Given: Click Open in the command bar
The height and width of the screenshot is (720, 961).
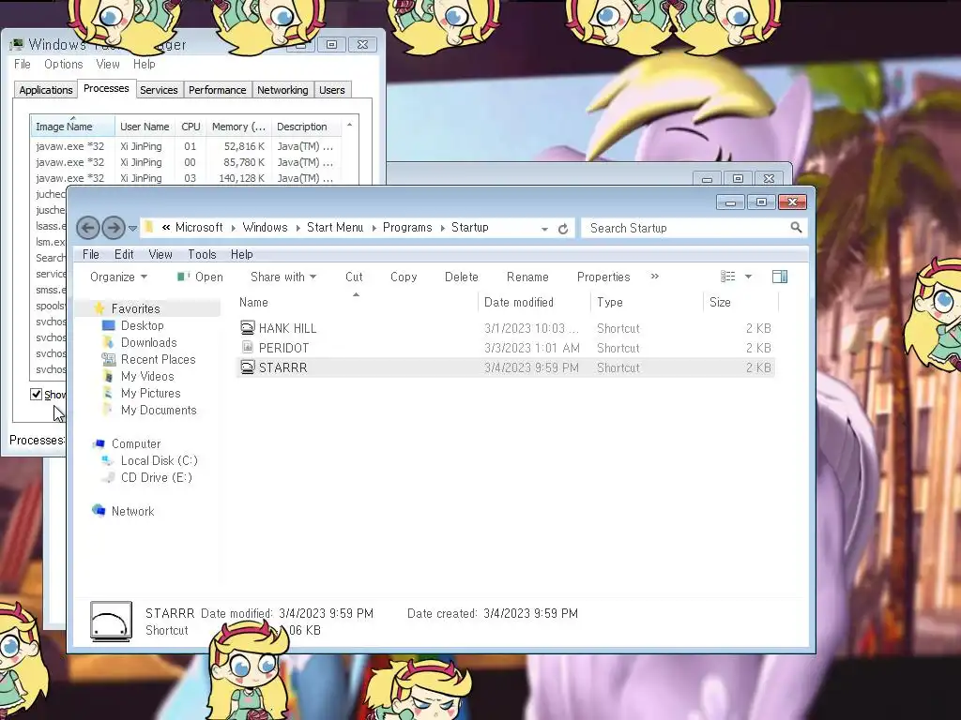Looking at the screenshot, I should [201, 277].
